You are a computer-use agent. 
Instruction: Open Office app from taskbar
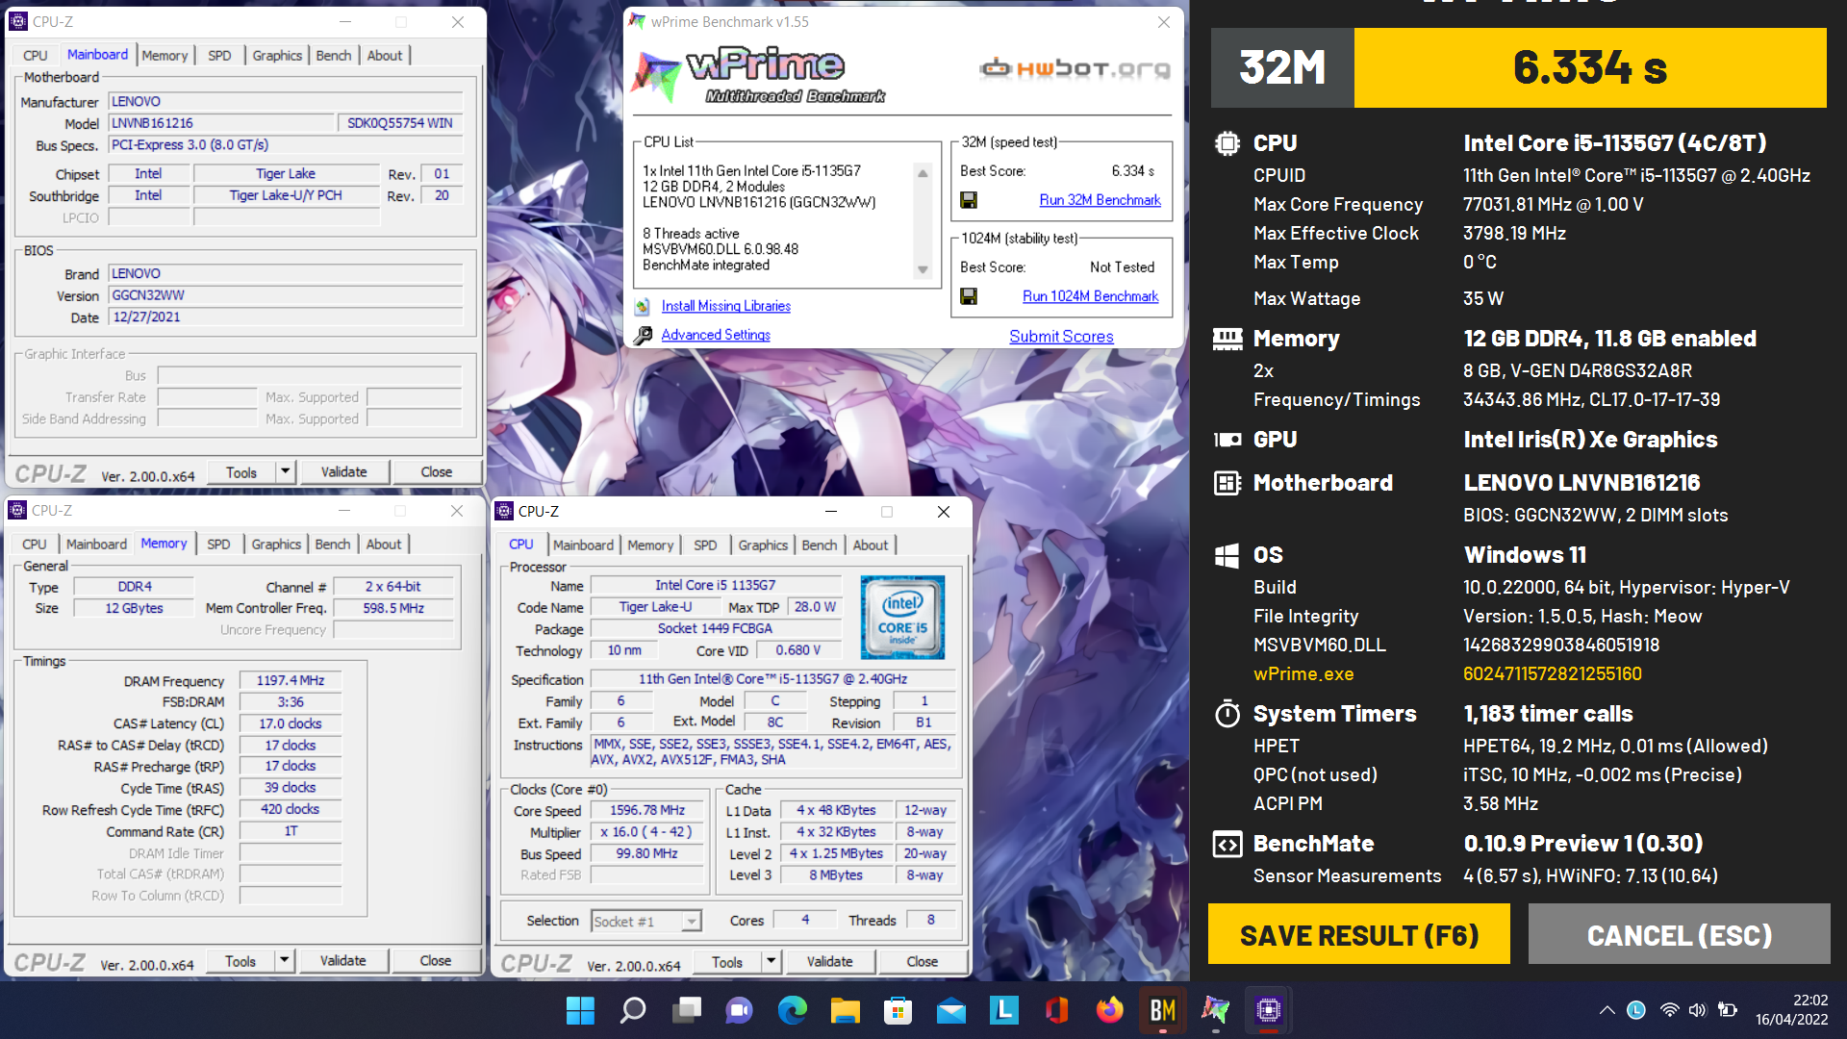click(1057, 1010)
